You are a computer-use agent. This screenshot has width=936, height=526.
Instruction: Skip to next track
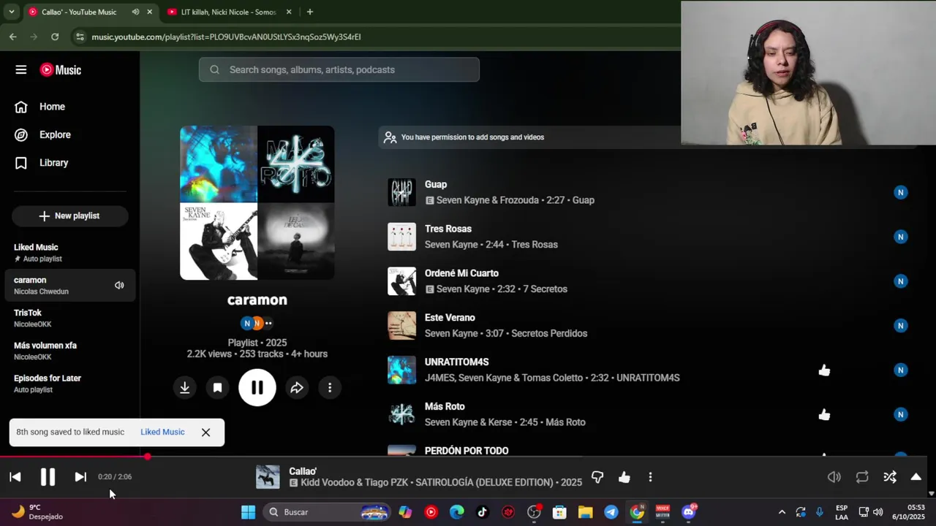(80, 477)
